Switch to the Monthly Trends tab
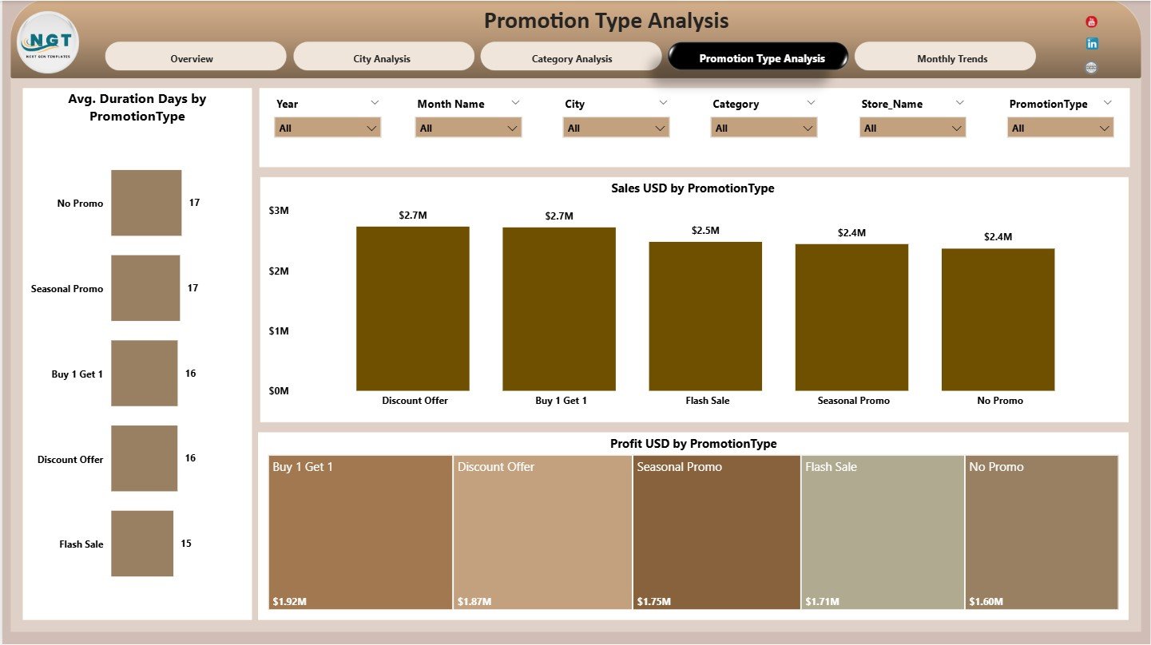 point(952,57)
